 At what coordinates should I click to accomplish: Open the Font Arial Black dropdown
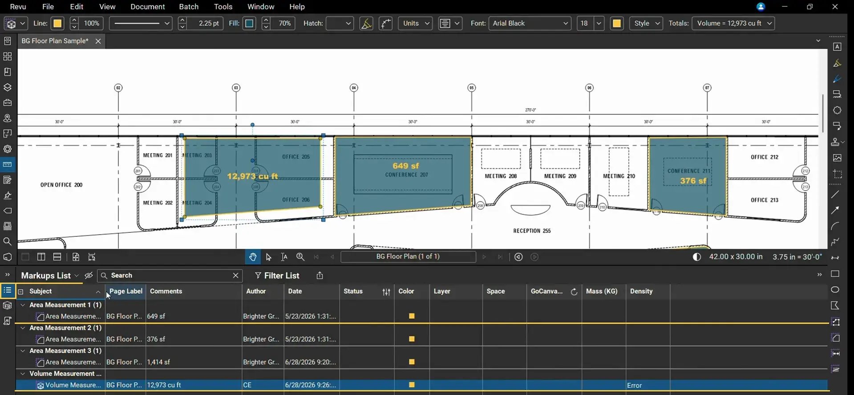click(530, 23)
